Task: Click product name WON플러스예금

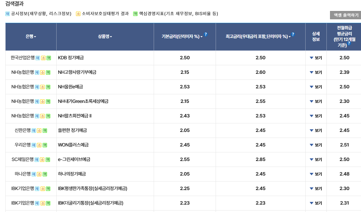Action: point(73,145)
